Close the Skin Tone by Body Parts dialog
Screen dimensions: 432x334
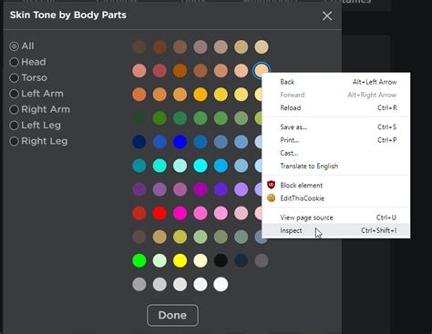[327, 15]
